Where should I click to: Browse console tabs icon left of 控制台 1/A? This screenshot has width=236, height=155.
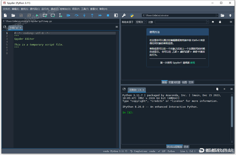pos(124,89)
